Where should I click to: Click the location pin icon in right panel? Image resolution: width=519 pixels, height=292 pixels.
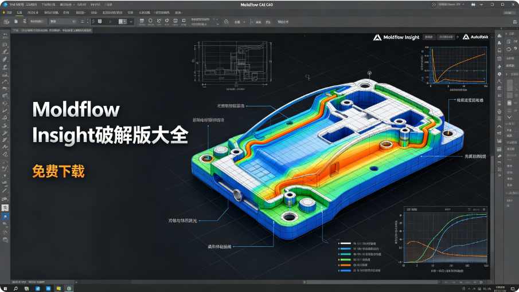point(500,74)
